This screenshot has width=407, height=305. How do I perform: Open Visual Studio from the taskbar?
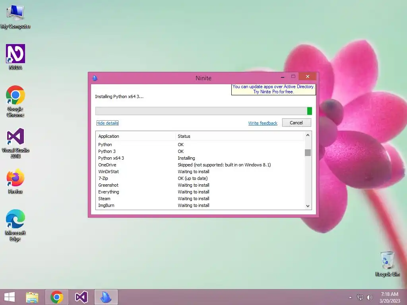(x=81, y=297)
